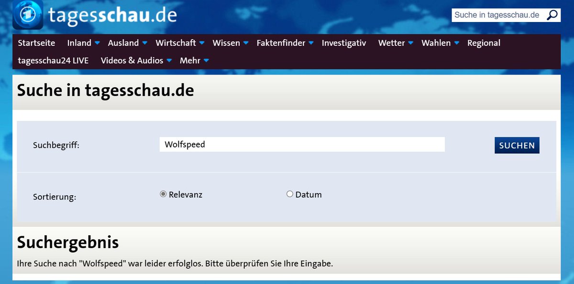Expand the Wissen dropdown arrow

[246, 43]
